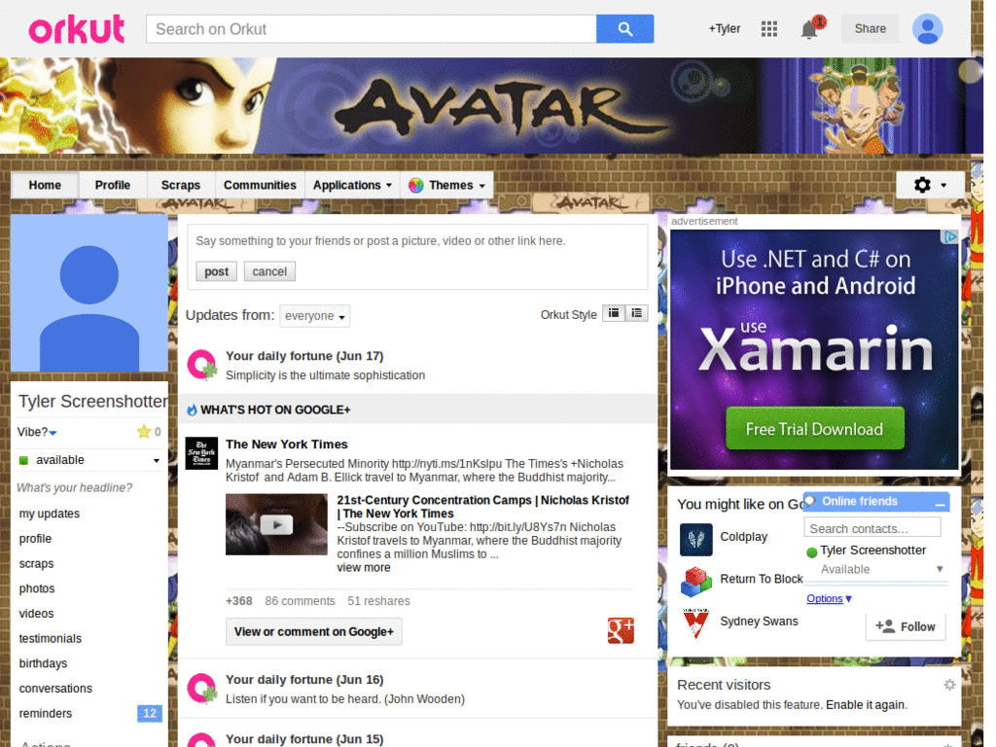Open testimonials in sidebar

coord(51,638)
